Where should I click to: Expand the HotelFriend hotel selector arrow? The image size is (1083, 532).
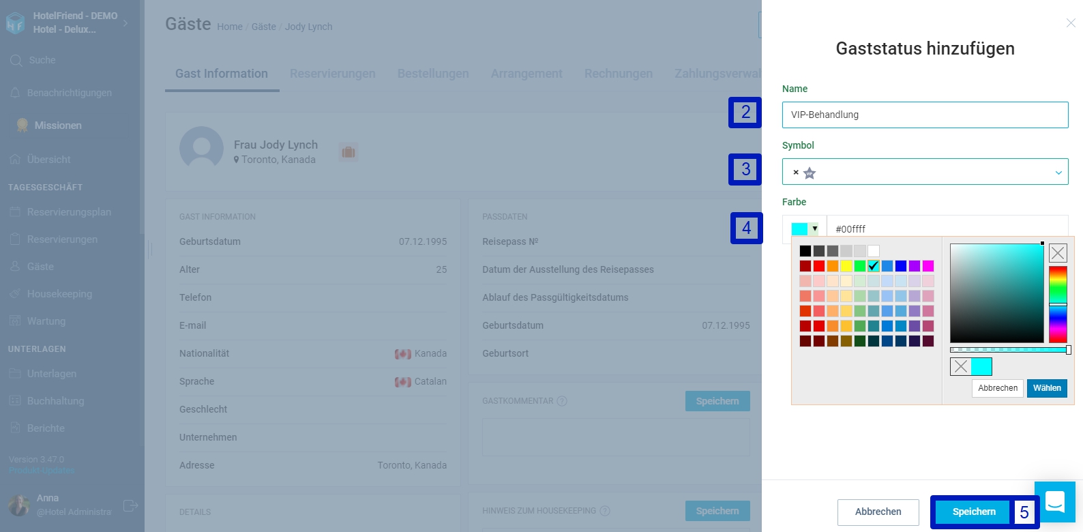coord(125,23)
